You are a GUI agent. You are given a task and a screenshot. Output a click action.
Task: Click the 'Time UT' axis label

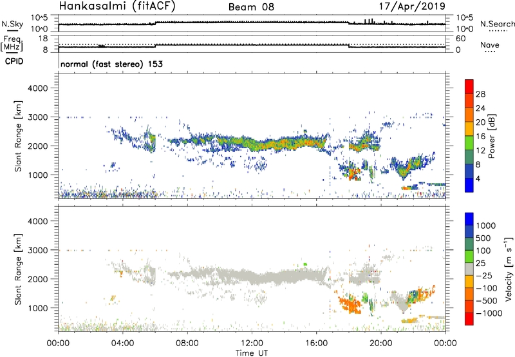[252, 352]
